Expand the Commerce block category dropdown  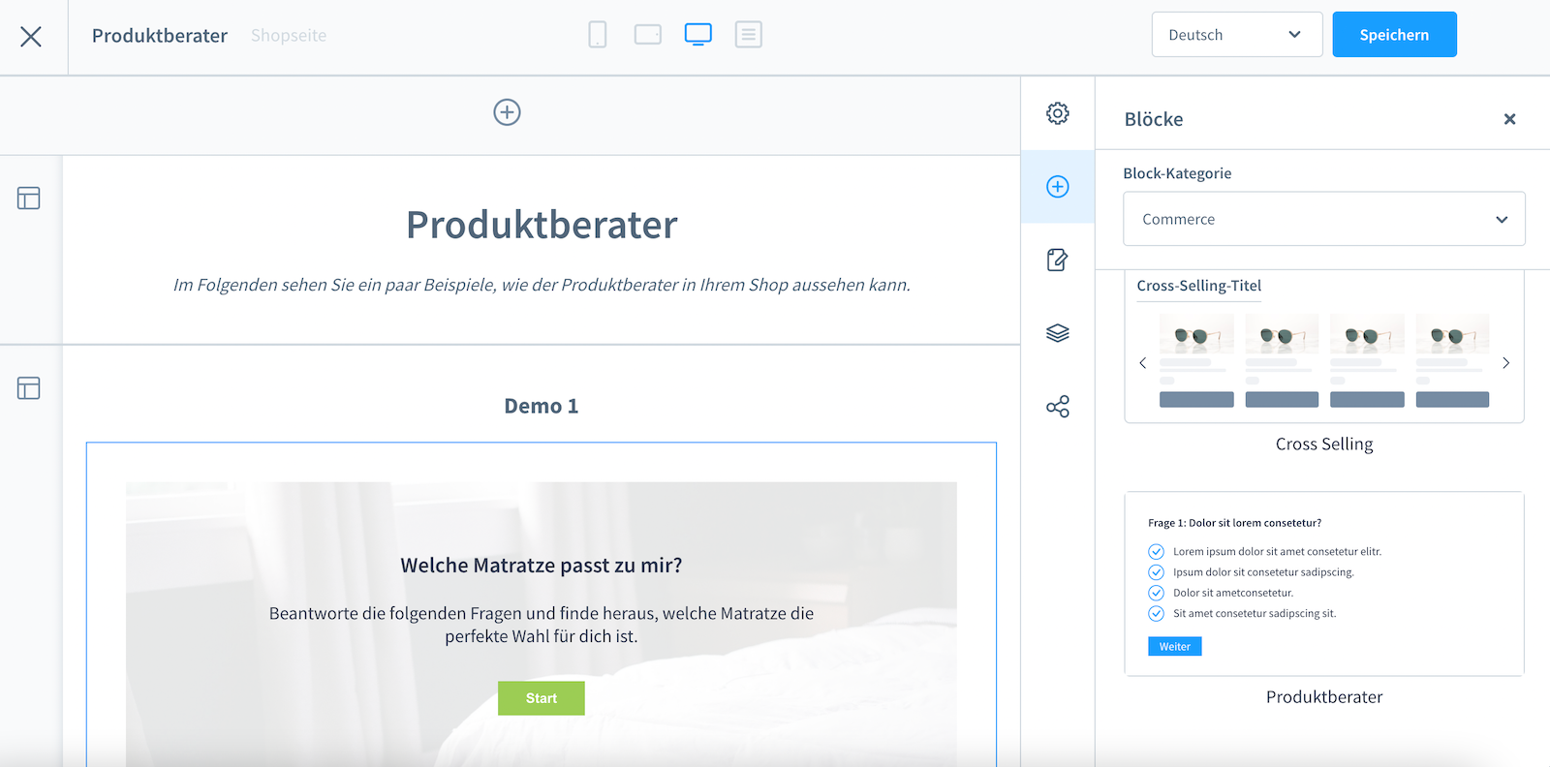pos(1324,219)
